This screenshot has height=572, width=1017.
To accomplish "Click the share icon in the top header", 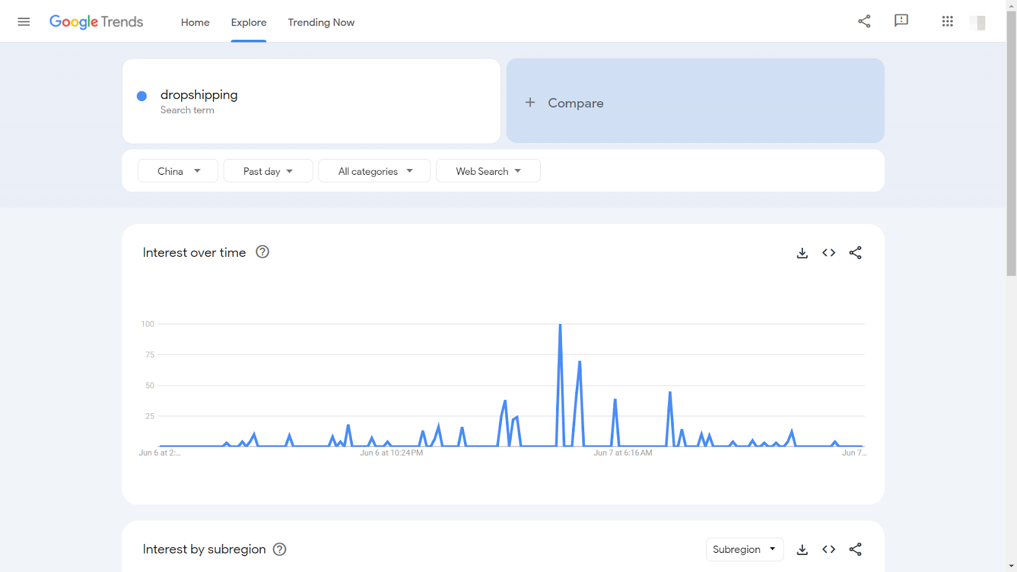I will 864,22.
